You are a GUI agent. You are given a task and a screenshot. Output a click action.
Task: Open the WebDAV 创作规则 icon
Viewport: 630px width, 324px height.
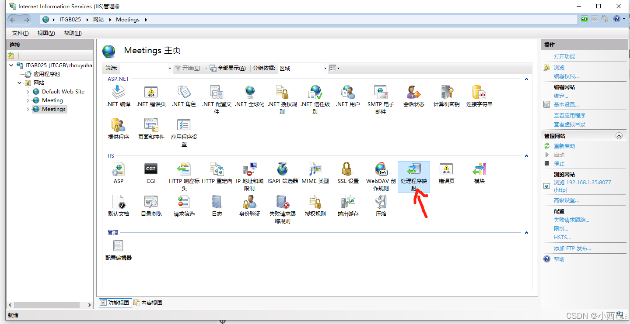pyautogui.click(x=381, y=176)
